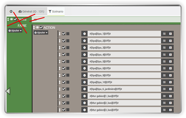Remove the 3_bas Off action
186x118 pixels.
pos(84,110)
